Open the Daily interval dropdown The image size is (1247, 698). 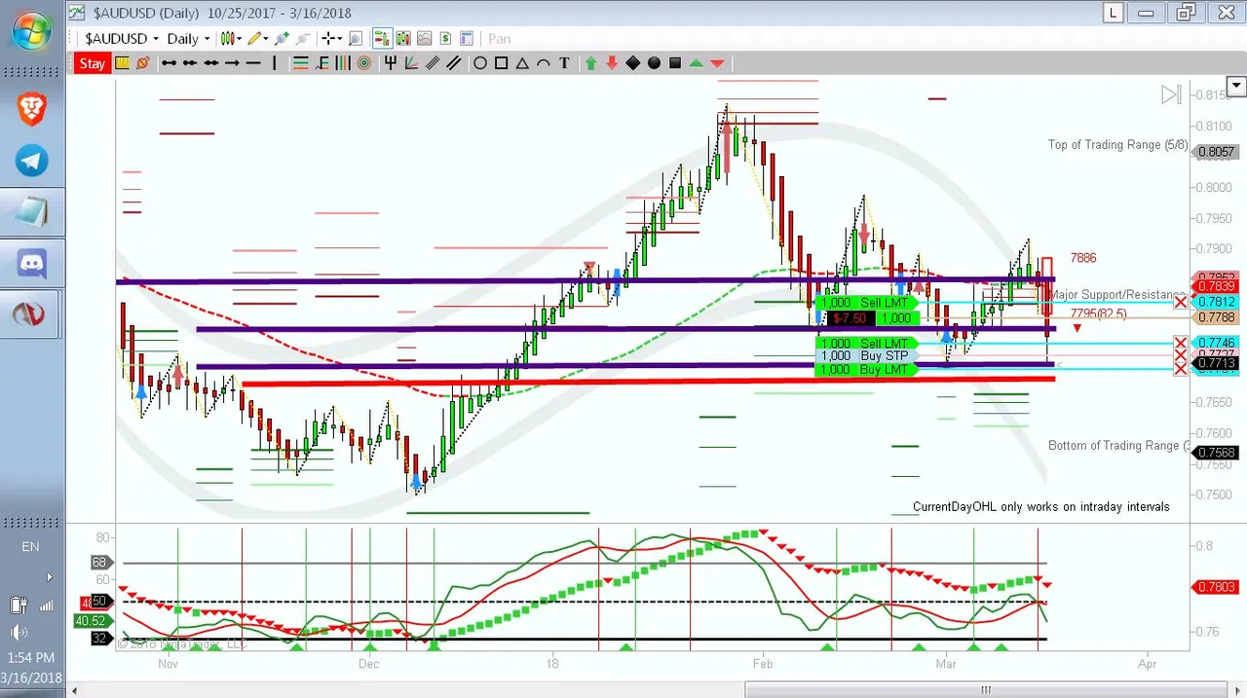click(189, 39)
